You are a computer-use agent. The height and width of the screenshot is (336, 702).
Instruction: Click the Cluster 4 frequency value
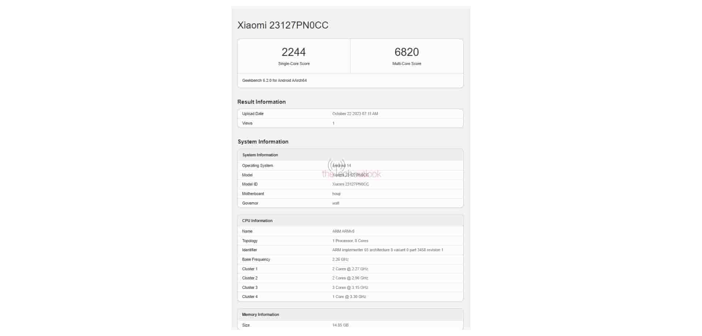349,297
